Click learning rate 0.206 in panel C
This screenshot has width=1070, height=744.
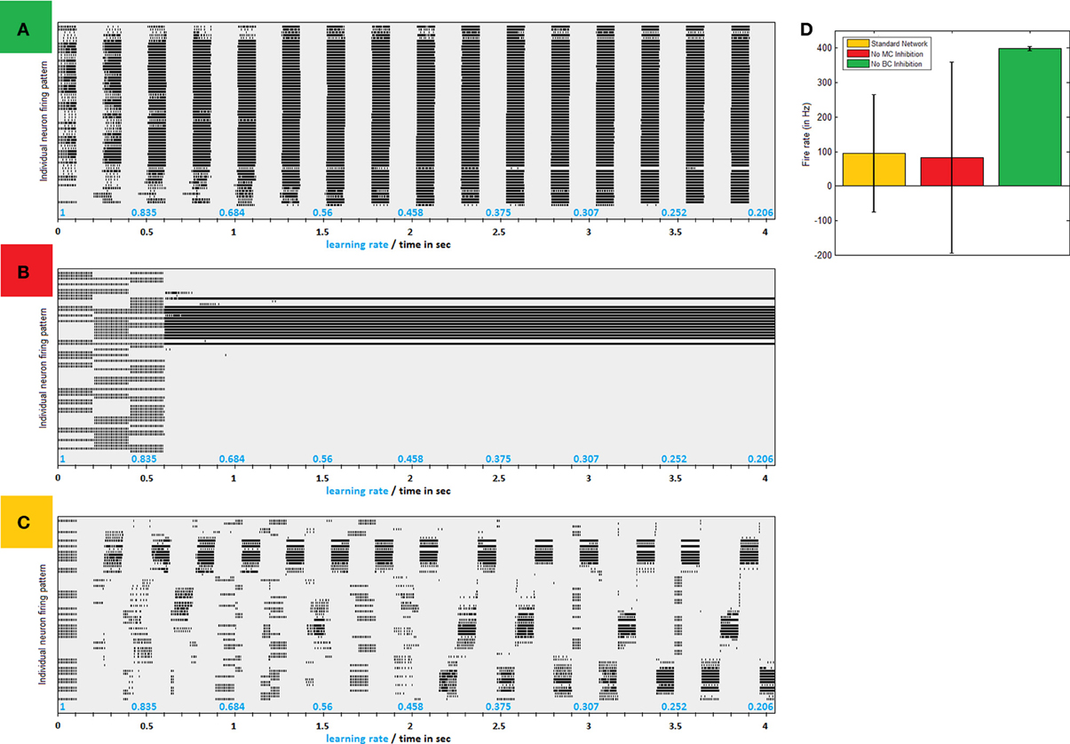(761, 707)
